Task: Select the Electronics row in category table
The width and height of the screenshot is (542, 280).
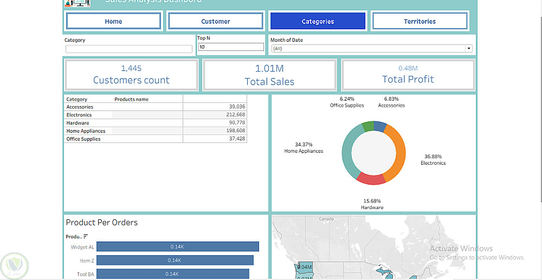Action: pos(156,115)
